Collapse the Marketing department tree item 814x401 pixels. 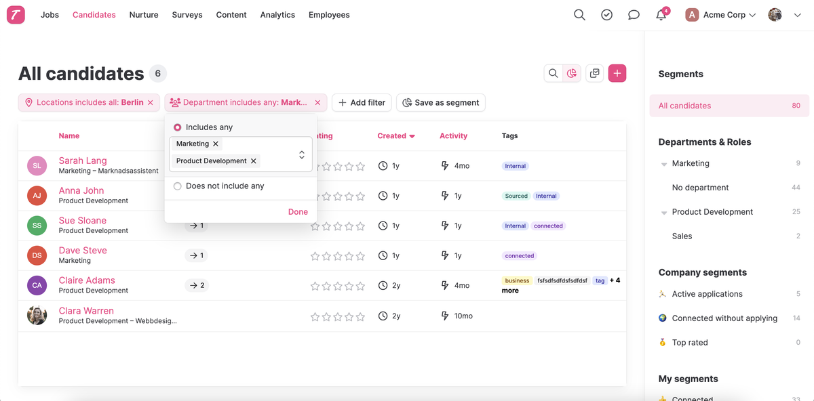(x=664, y=164)
